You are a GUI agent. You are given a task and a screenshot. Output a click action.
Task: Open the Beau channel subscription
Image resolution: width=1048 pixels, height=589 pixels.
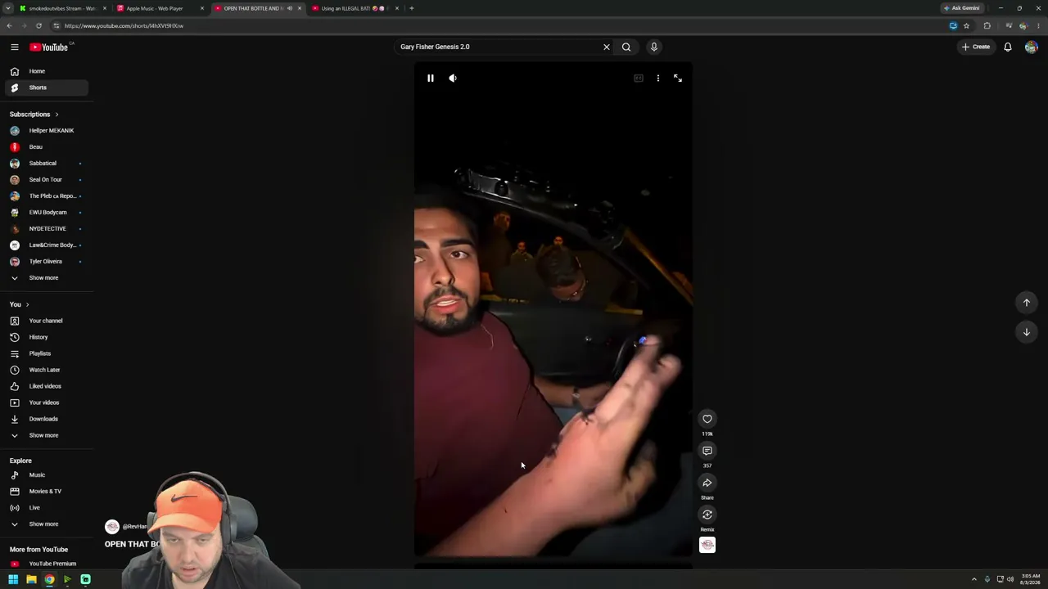46,147
